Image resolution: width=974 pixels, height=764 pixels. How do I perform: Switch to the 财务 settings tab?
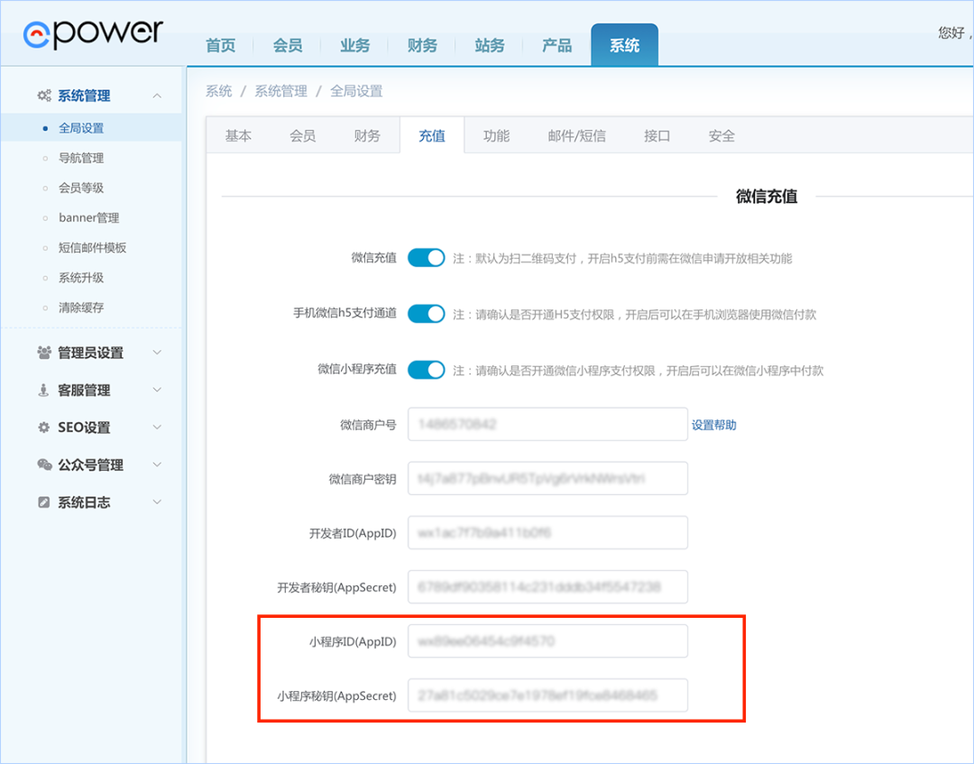click(x=367, y=135)
